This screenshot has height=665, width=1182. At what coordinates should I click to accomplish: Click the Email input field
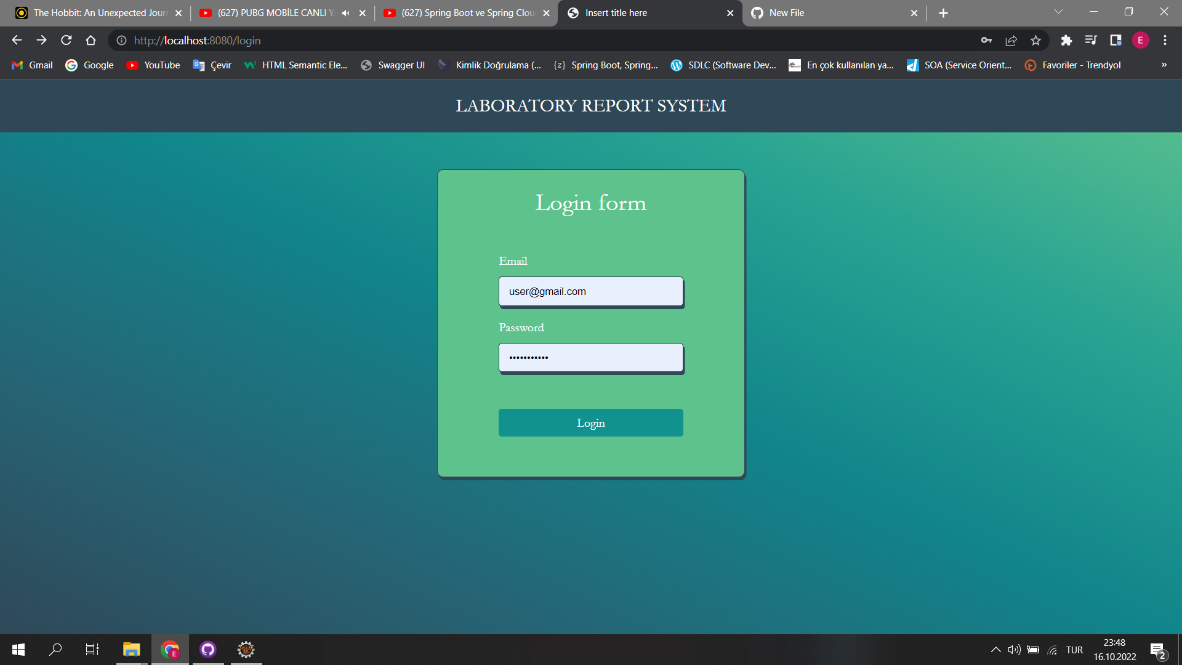point(591,291)
